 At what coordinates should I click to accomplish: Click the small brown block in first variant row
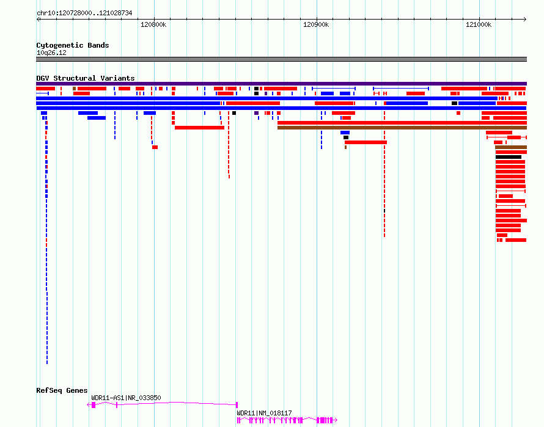click(x=74, y=89)
